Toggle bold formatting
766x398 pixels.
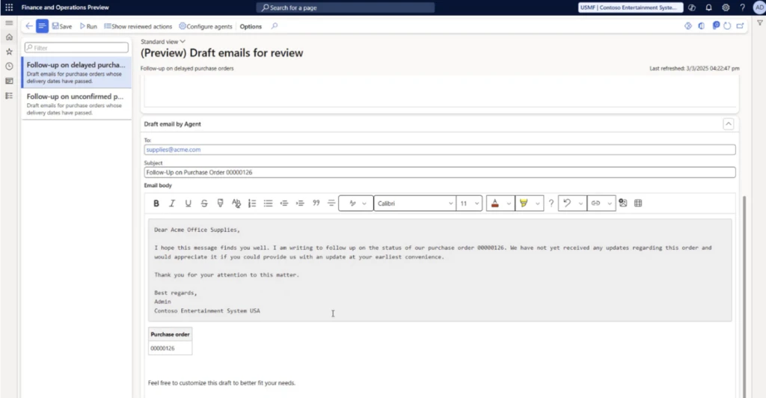(156, 203)
